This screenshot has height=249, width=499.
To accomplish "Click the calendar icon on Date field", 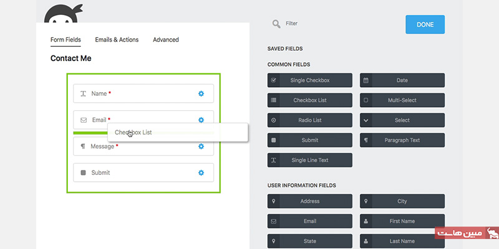I will click(366, 80).
